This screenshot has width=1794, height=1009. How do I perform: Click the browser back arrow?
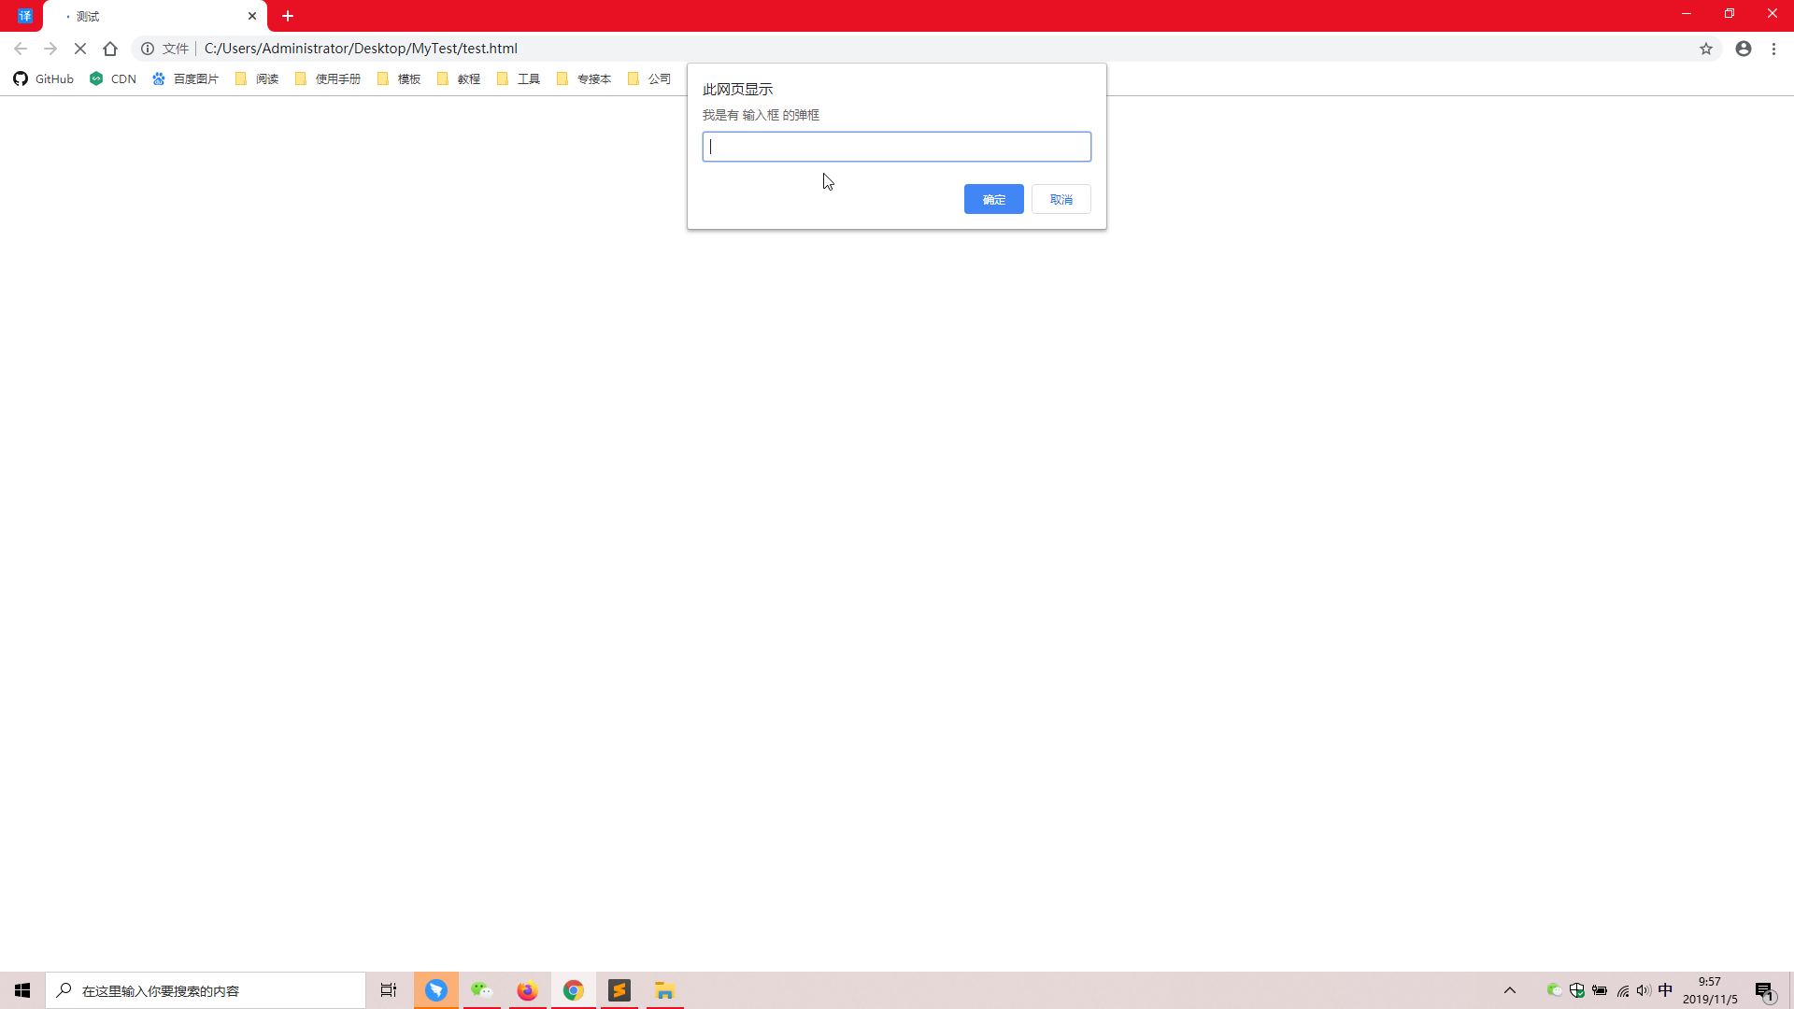(x=21, y=49)
